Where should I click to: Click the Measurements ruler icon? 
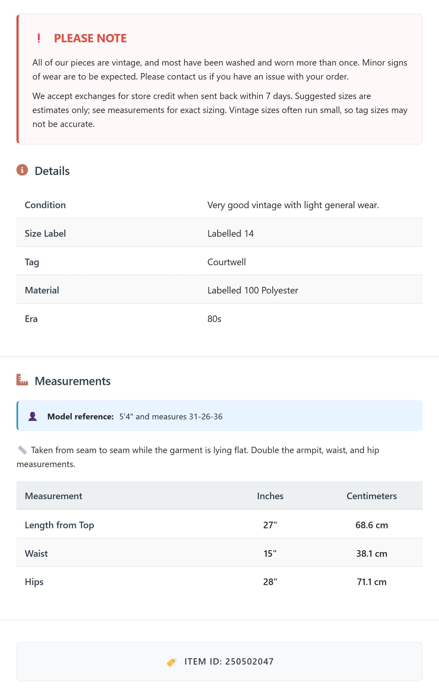[x=22, y=380]
